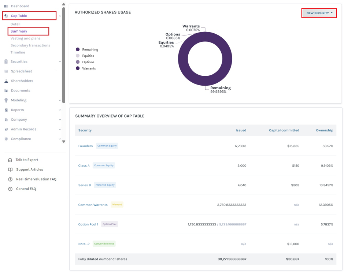
Task: Click the Compliance shield icon
Action: pyautogui.click(x=6, y=139)
